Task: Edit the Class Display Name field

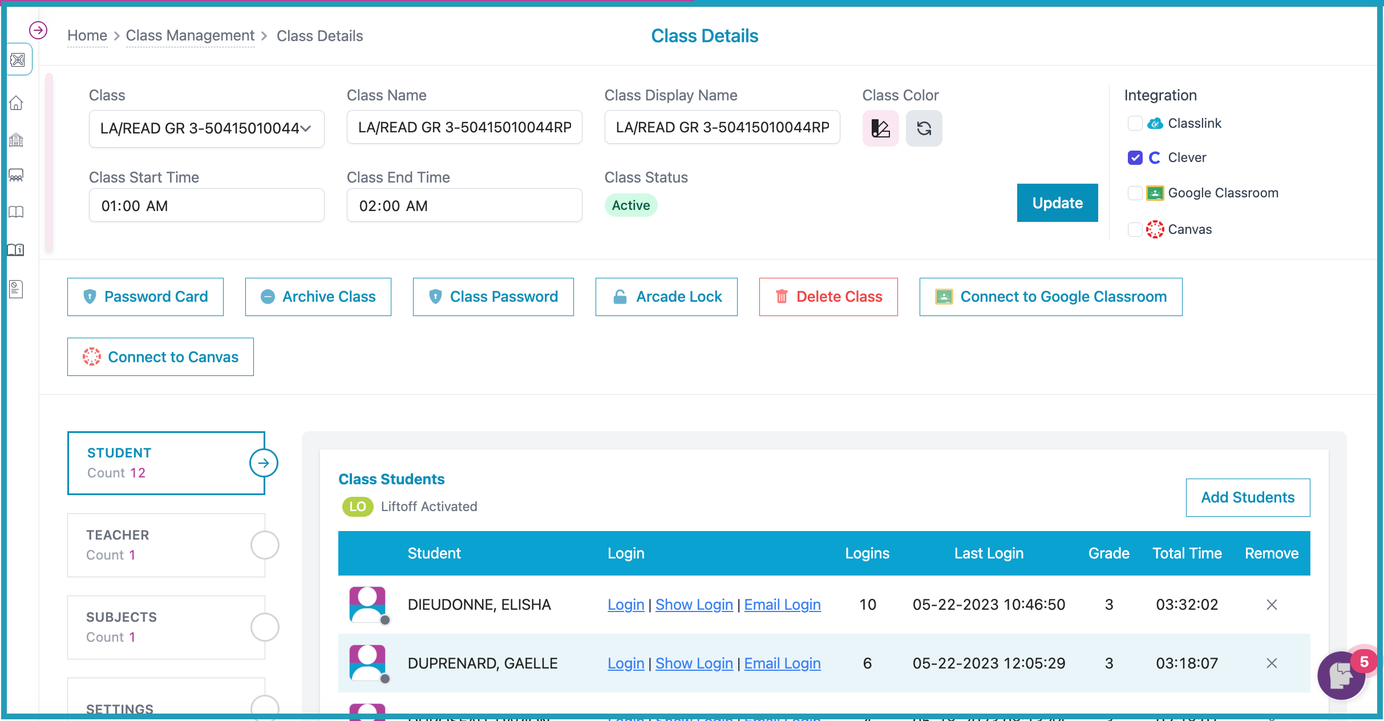Action: pyautogui.click(x=722, y=127)
